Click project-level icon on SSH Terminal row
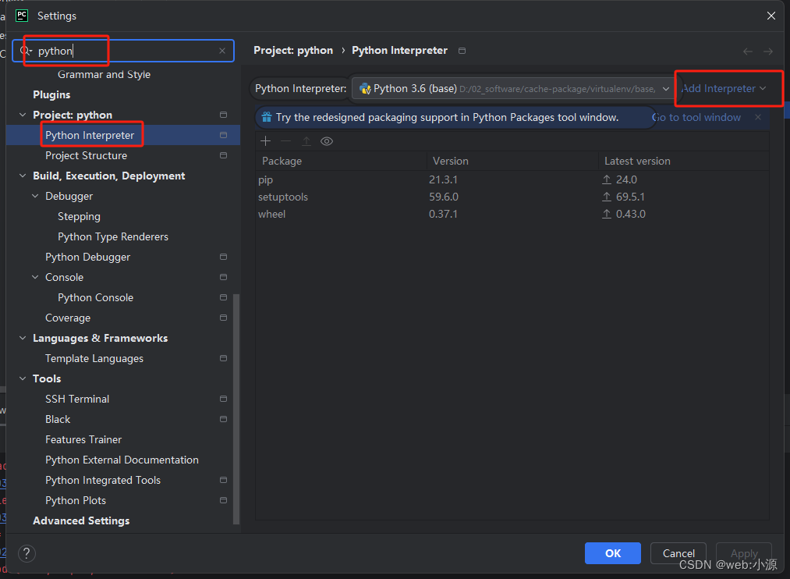Screen dimensions: 790x579 pos(223,399)
